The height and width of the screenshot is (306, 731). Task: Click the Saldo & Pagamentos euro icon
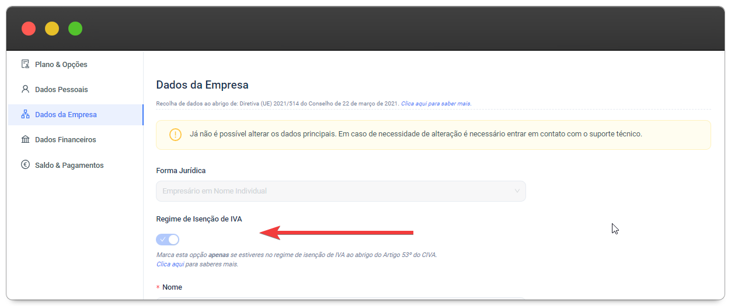click(25, 165)
